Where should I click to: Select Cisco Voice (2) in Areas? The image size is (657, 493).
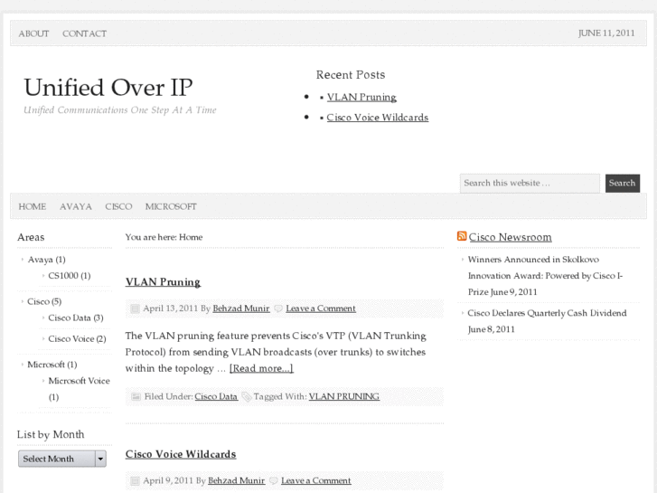77,339
